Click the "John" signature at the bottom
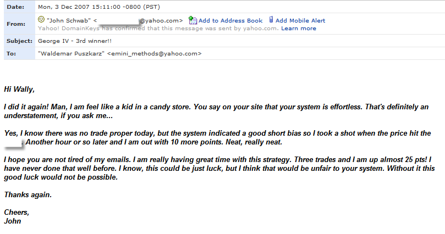 [13, 221]
